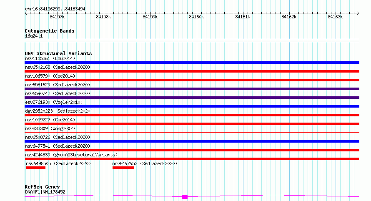Click the 84159k ruler mark
This screenshot has width=371, height=201.
[x=150, y=17]
